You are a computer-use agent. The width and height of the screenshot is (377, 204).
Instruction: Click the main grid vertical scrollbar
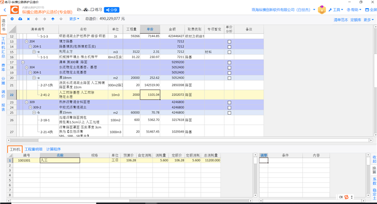(375, 80)
